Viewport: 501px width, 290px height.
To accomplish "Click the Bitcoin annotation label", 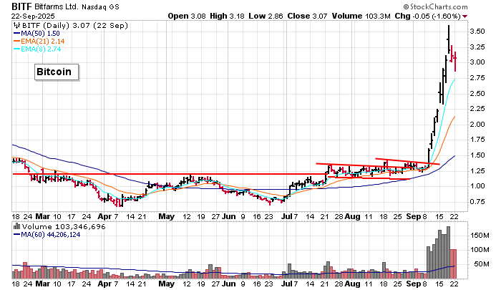I will point(54,72).
